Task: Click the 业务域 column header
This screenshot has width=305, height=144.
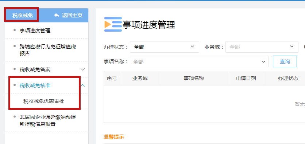Action: pyautogui.click(x=140, y=78)
